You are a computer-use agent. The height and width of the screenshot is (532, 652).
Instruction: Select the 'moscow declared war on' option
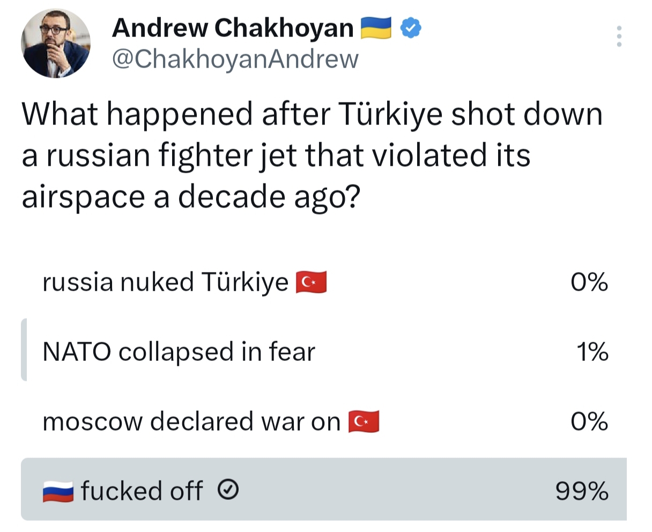(x=191, y=422)
